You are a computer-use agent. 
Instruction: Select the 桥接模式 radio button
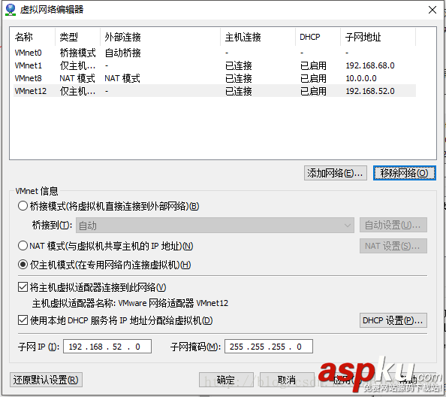click(23, 206)
